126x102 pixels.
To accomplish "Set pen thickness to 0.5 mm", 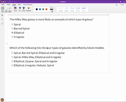I will tap(72, 9).
